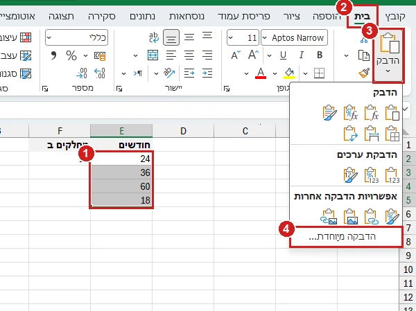The width and height of the screenshot is (416, 311).
Task: Open the number format כללי dropdown
Action: [49, 37]
